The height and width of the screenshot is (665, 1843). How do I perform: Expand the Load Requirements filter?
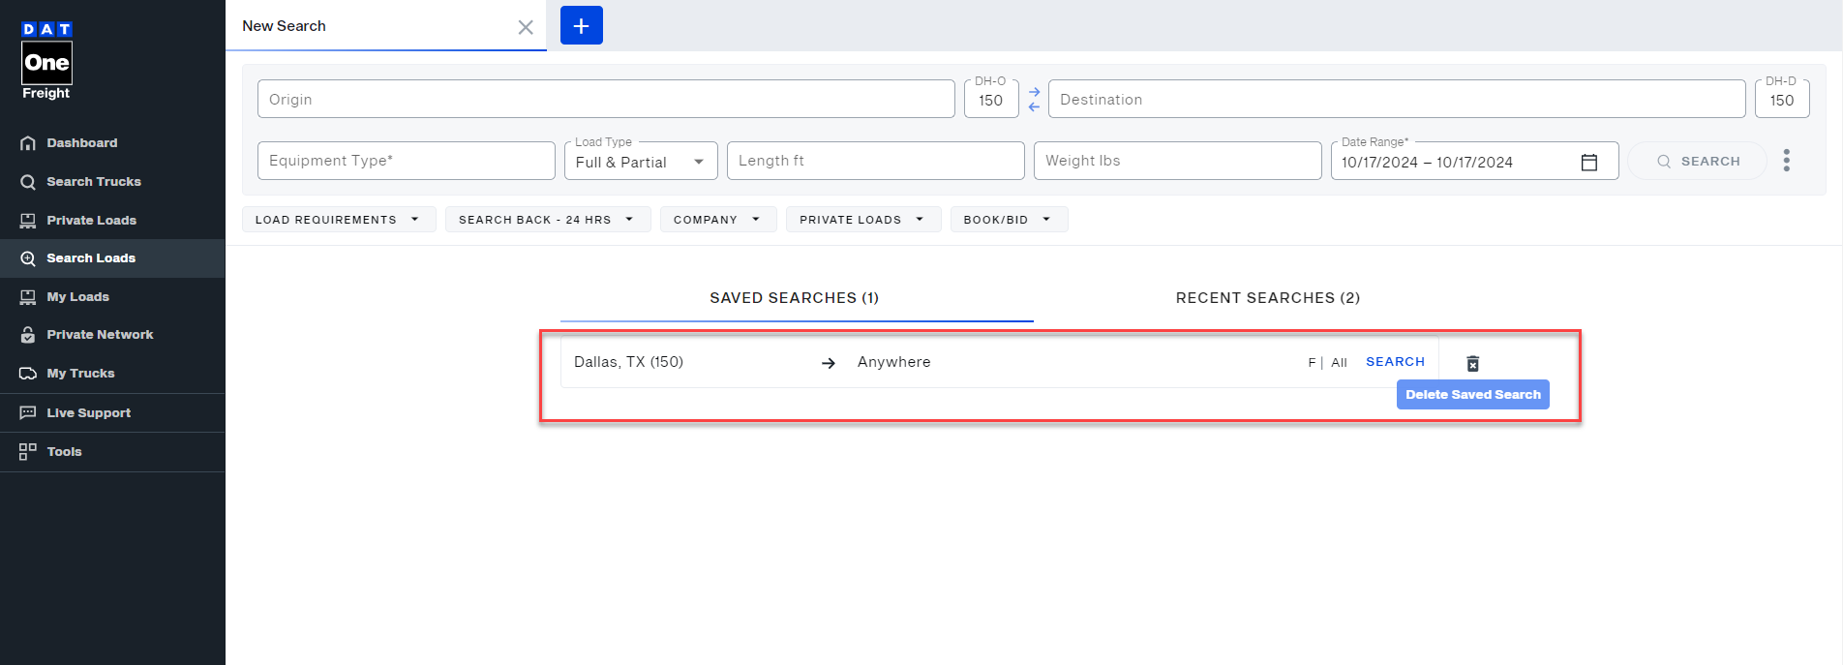(339, 220)
